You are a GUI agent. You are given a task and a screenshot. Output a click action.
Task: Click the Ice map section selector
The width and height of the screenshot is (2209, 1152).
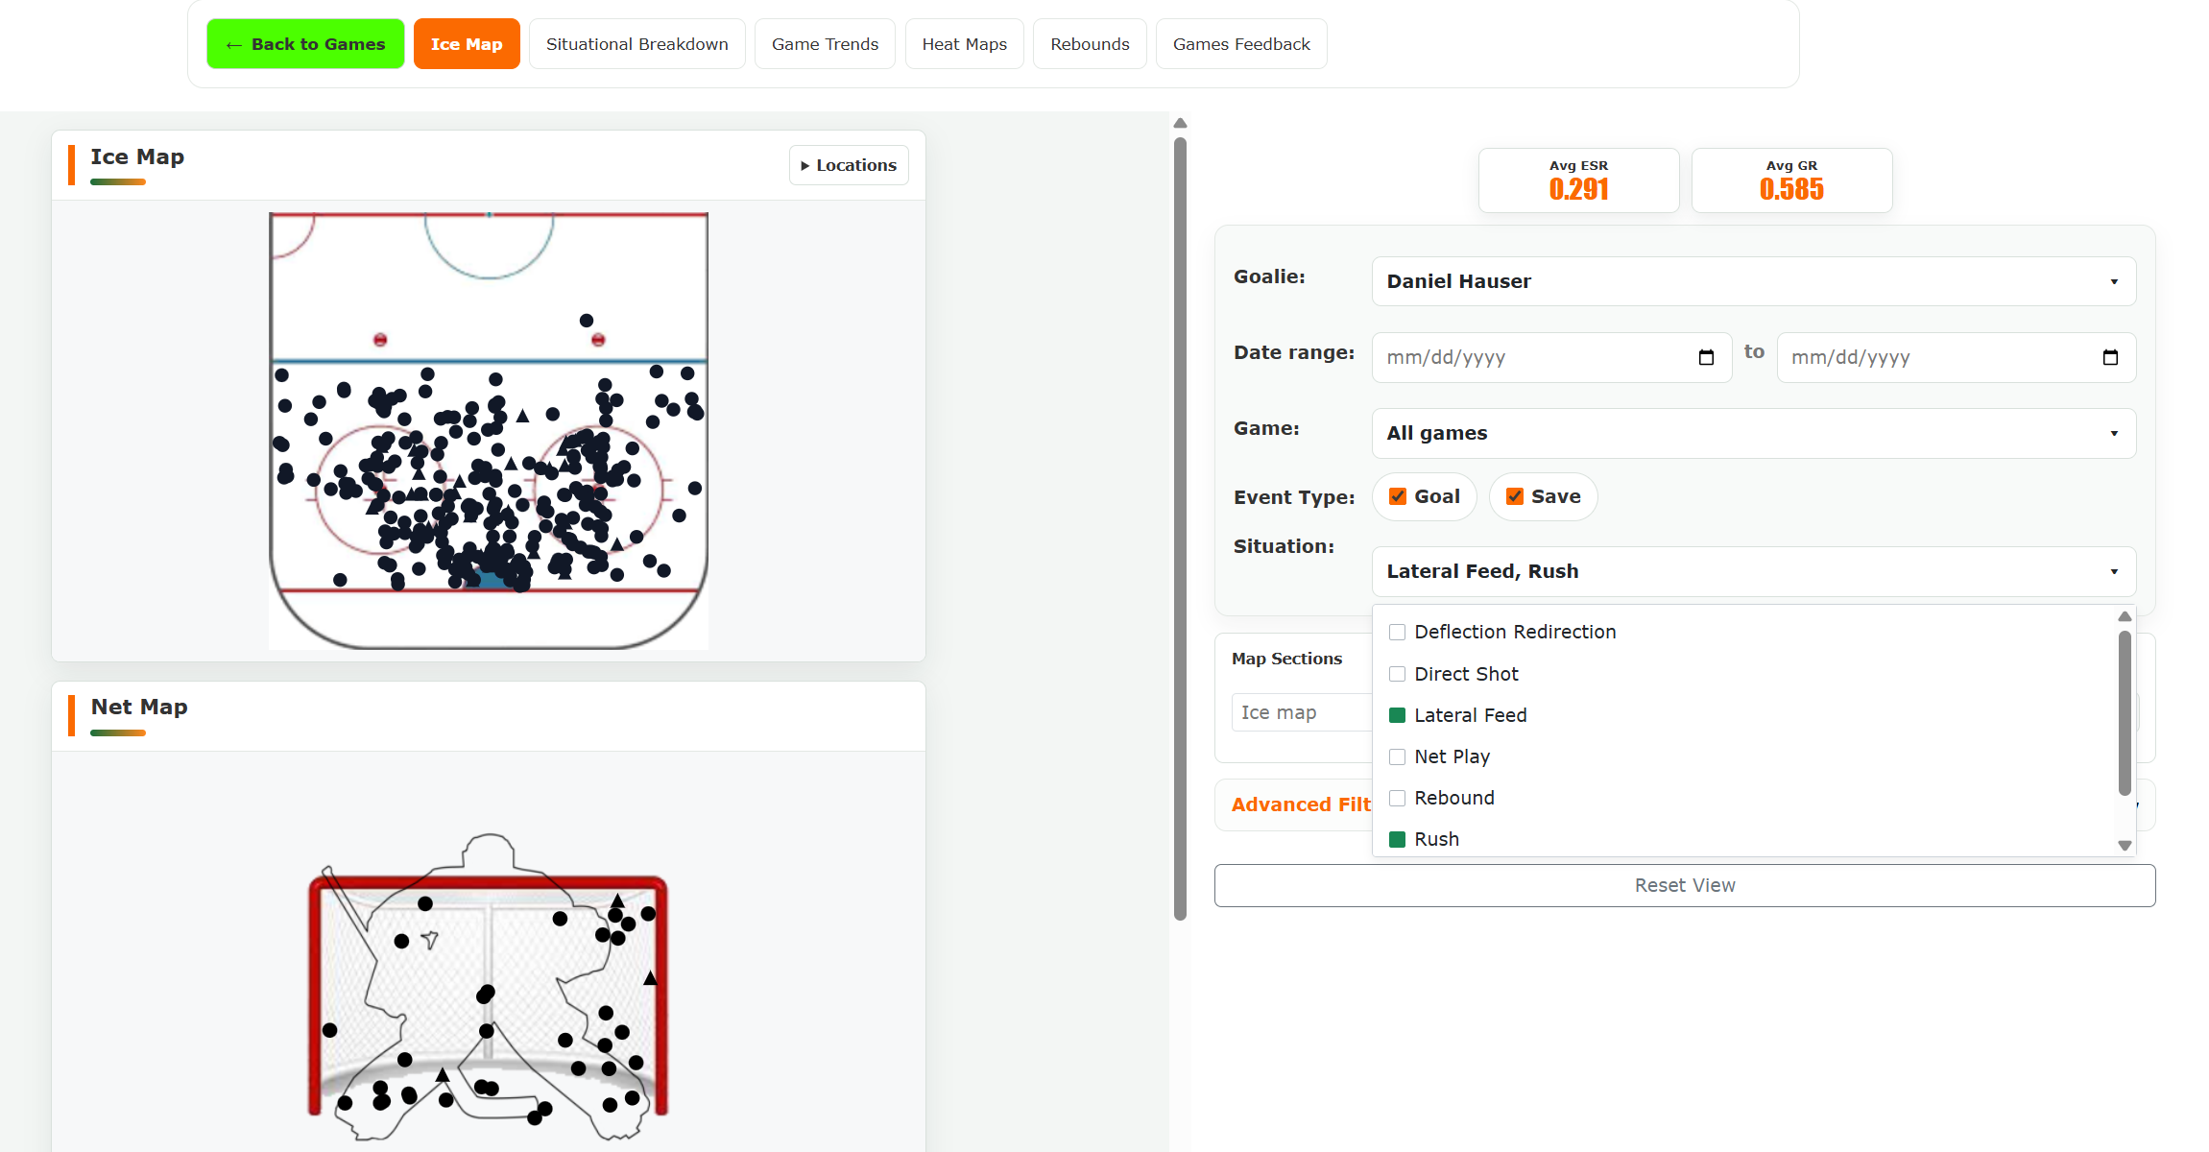tap(1301, 712)
